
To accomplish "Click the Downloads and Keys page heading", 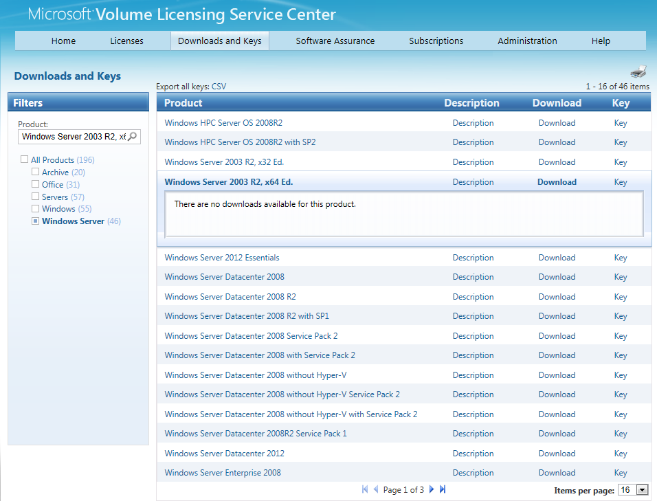I will pos(67,76).
